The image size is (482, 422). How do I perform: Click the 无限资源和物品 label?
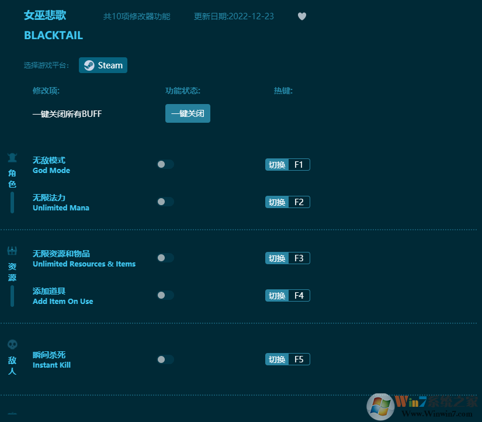(61, 254)
